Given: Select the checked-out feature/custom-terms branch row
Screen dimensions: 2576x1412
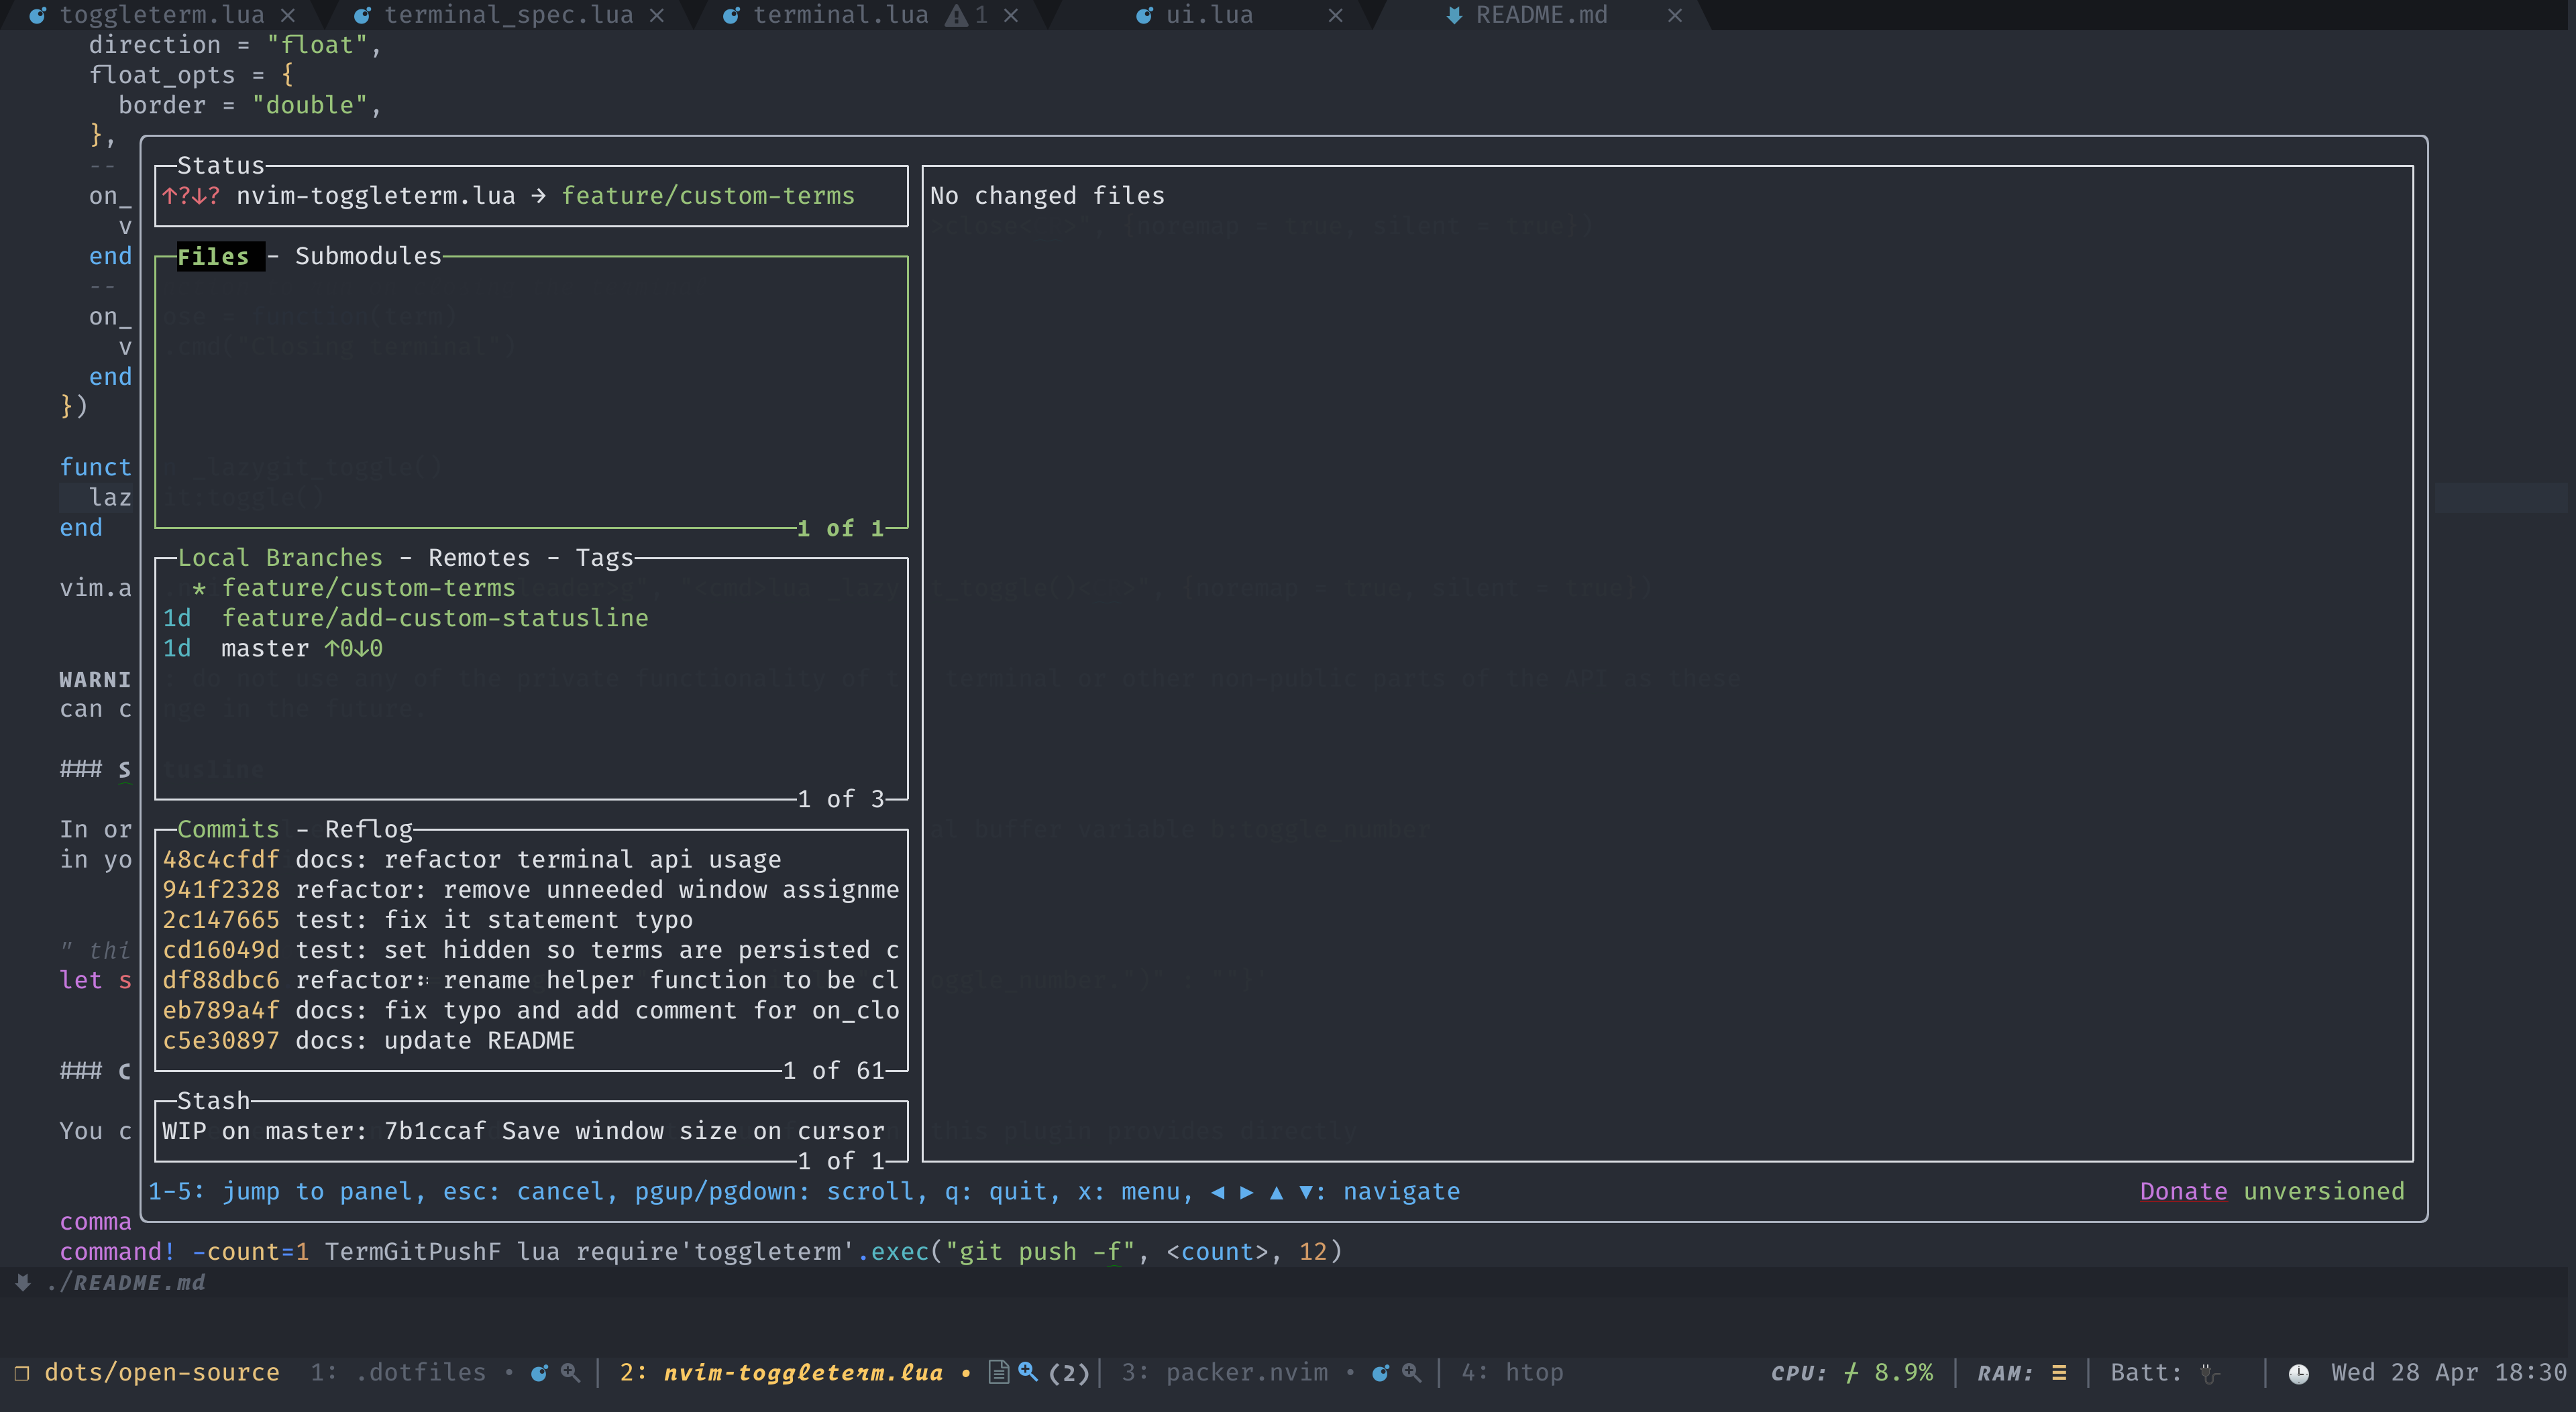Looking at the screenshot, I should coord(531,589).
